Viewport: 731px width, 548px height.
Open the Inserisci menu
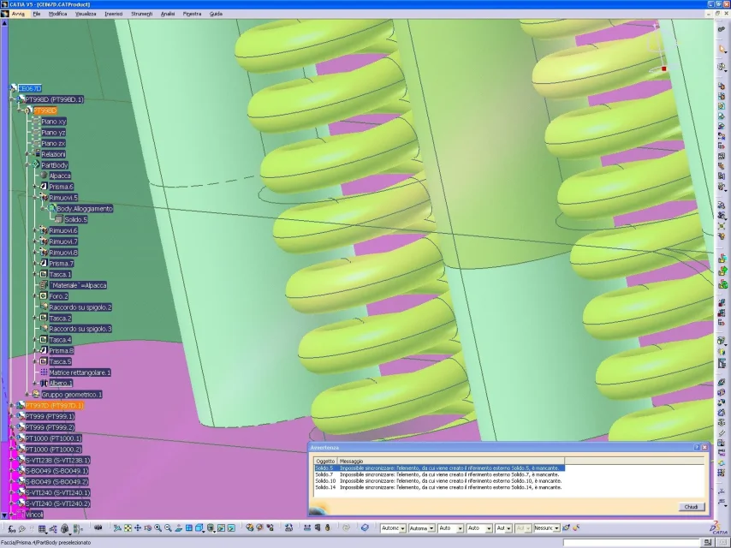(114, 14)
